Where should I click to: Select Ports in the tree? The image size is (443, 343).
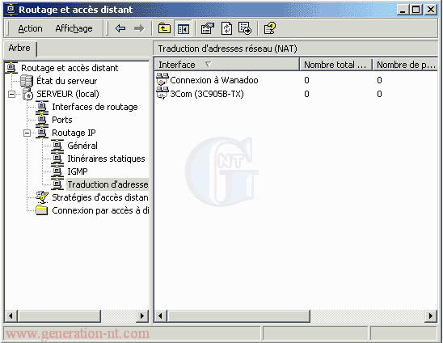(x=62, y=120)
